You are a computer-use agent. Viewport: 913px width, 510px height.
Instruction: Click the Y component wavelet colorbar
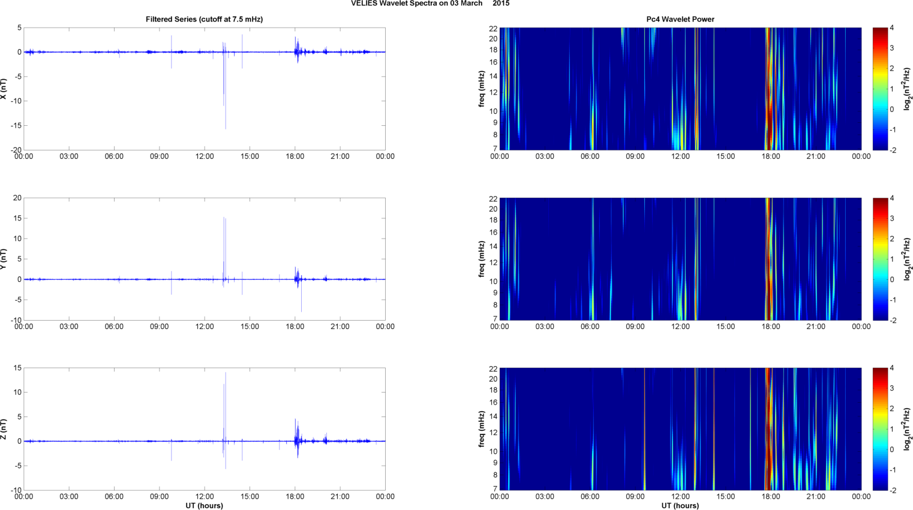pyautogui.click(x=879, y=259)
